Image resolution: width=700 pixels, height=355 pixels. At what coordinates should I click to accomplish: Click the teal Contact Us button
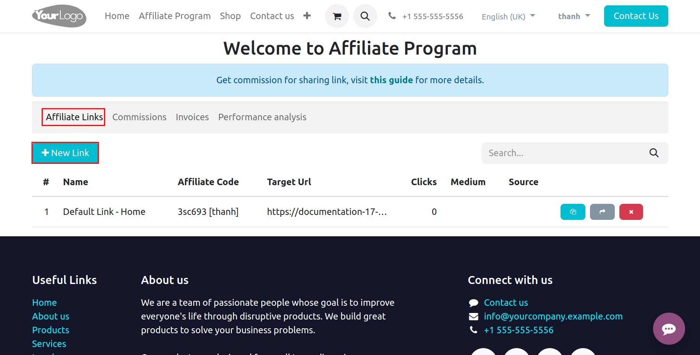pyautogui.click(x=636, y=16)
